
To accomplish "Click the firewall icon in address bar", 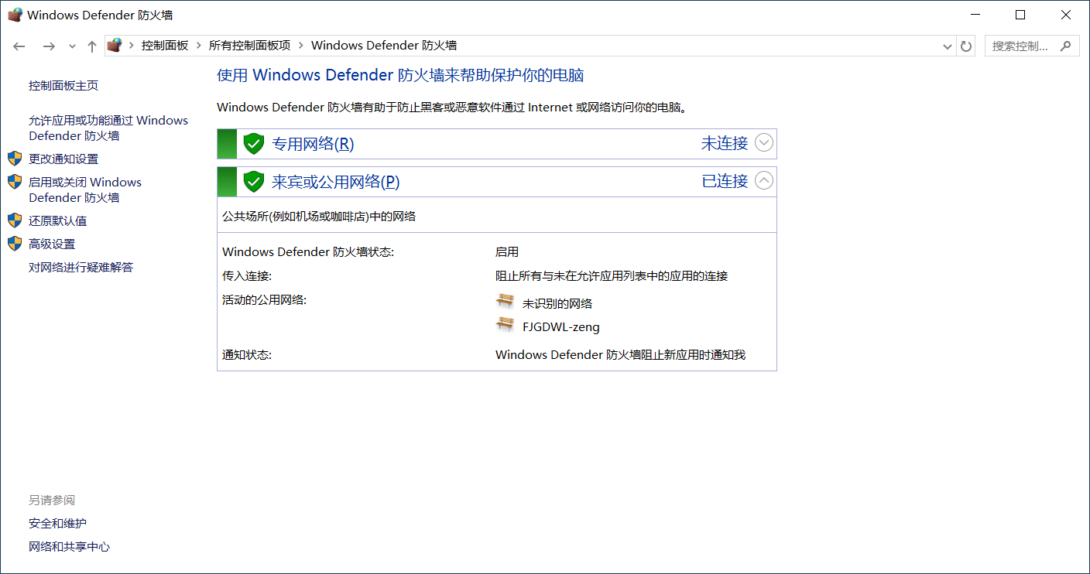I will coord(115,46).
